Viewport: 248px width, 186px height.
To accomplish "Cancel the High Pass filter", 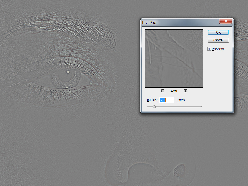I will 218,40.
